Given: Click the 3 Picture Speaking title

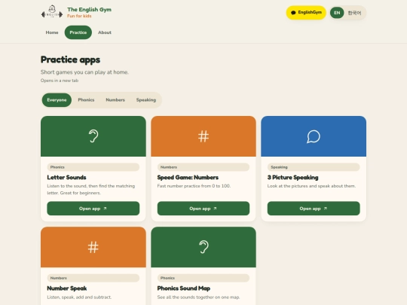Looking at the screenshot, I should 292,178.
